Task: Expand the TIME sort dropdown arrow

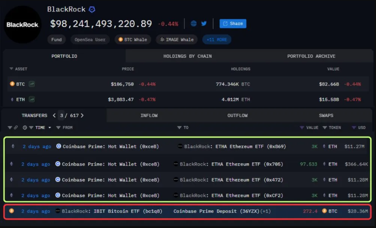Action: (x=50, y=128)
